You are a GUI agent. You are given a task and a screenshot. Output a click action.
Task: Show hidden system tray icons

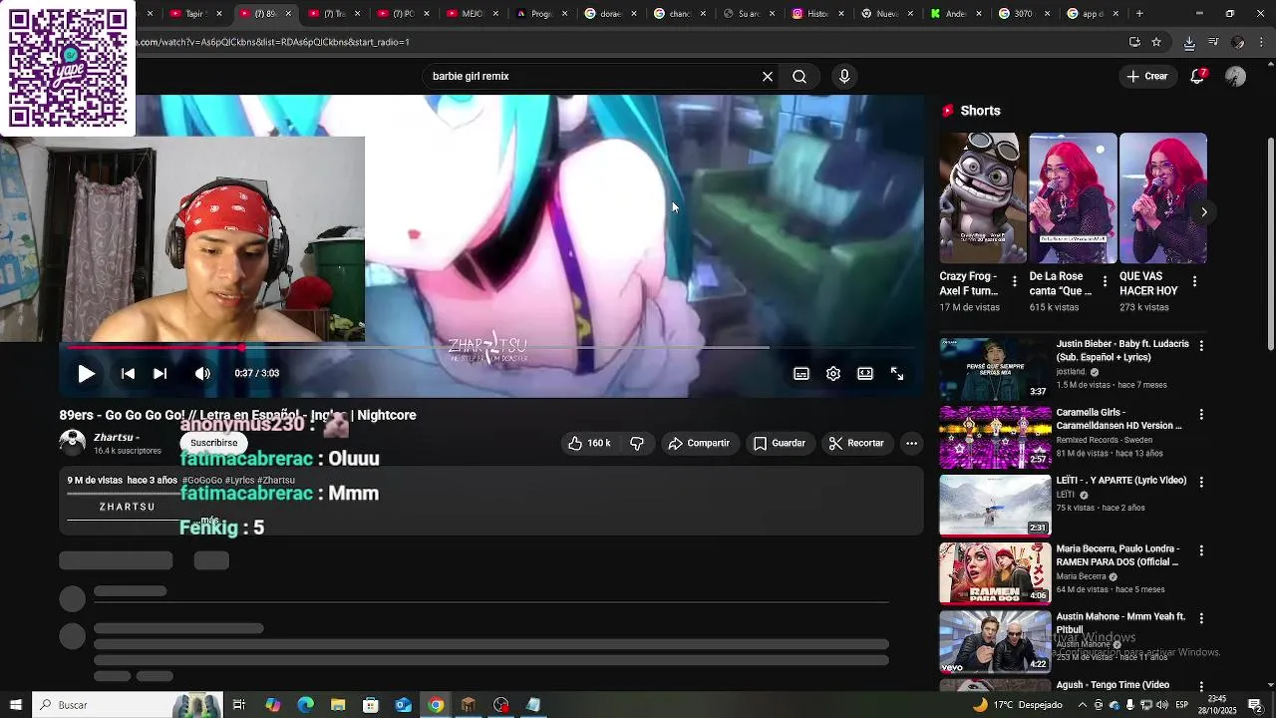[x=1083, y=705]
